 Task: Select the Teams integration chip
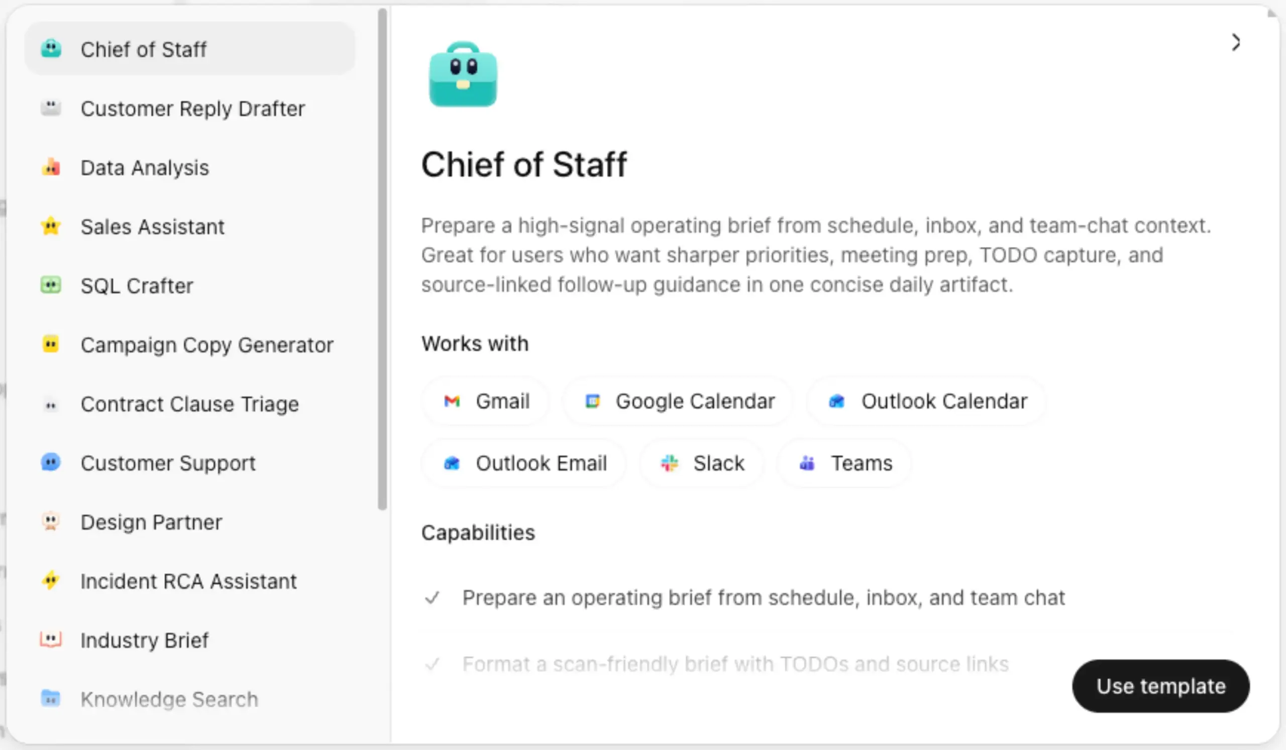[x=844, y=463]
